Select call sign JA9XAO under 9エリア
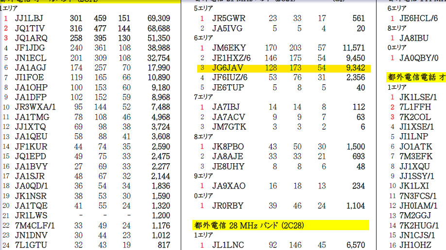Screen dimensions: 446x250 [x=229, y=186]
